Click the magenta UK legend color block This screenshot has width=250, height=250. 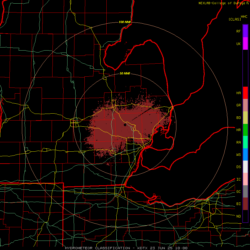245,44
